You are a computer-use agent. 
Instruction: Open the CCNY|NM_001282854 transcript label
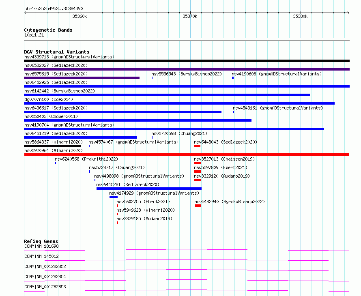45,277
